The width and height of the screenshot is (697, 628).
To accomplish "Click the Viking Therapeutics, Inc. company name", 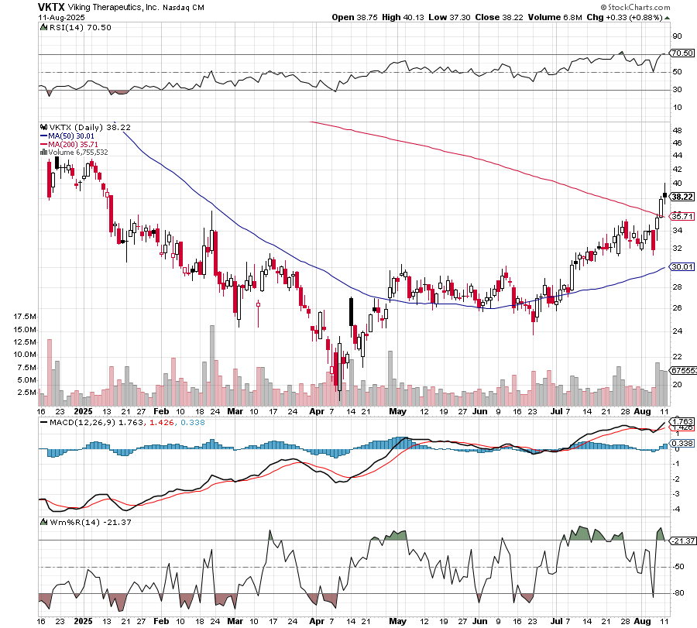I will (x=113, y=7).
